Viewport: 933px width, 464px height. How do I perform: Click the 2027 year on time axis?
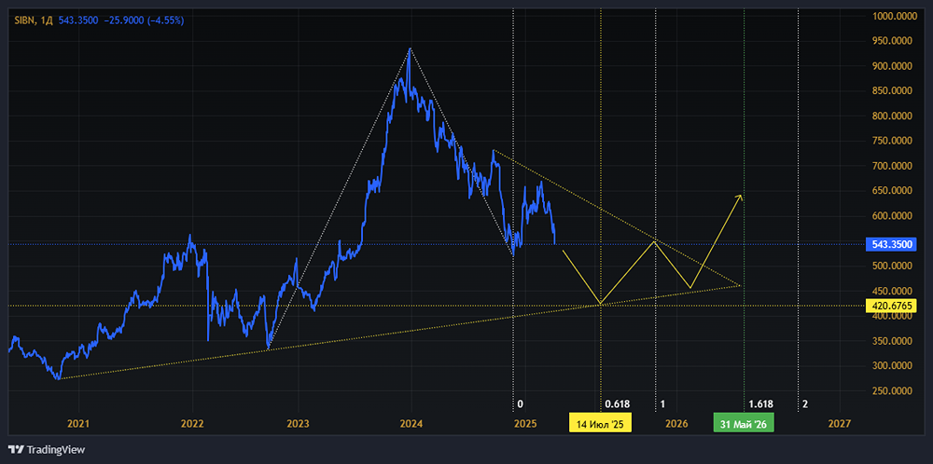coord(839,424)
